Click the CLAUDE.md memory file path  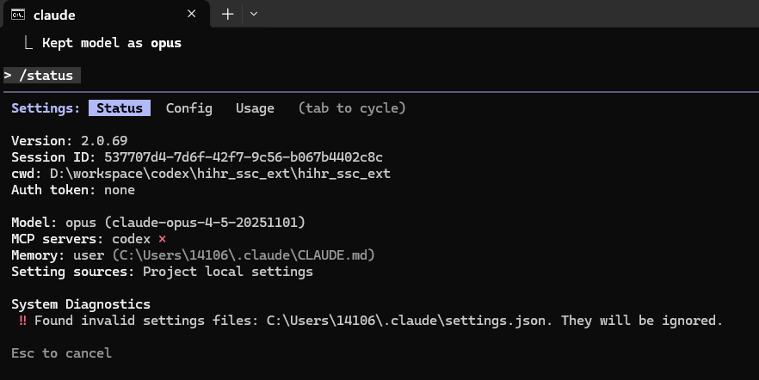click(244, 254)
